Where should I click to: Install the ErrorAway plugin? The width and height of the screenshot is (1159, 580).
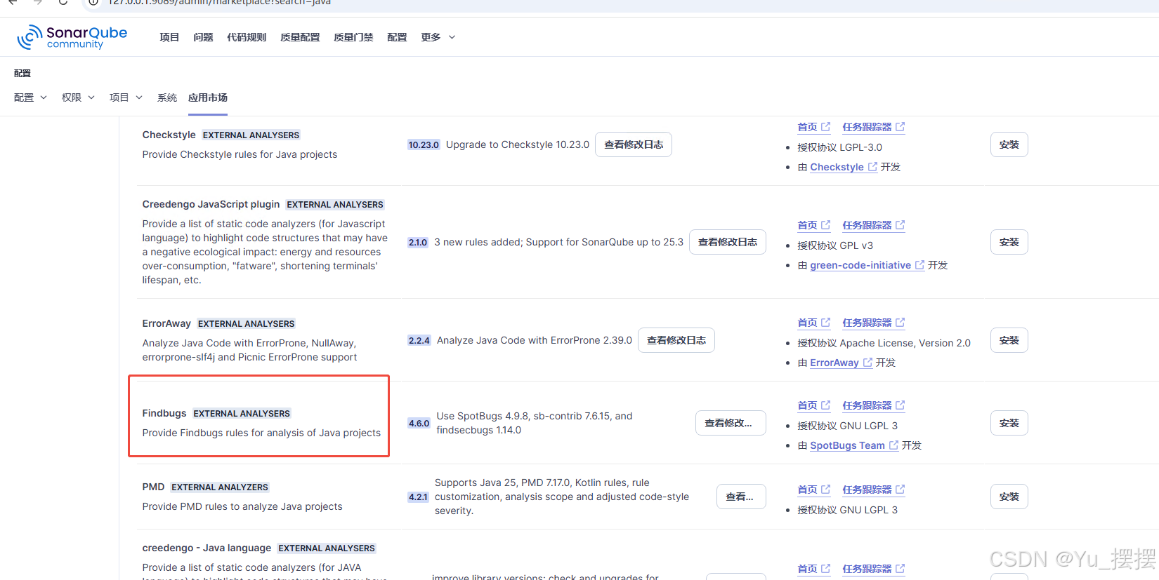pyautogui.click(x=1009, y=340)
